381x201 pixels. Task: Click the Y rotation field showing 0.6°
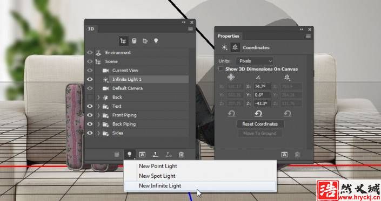point(262,95)
